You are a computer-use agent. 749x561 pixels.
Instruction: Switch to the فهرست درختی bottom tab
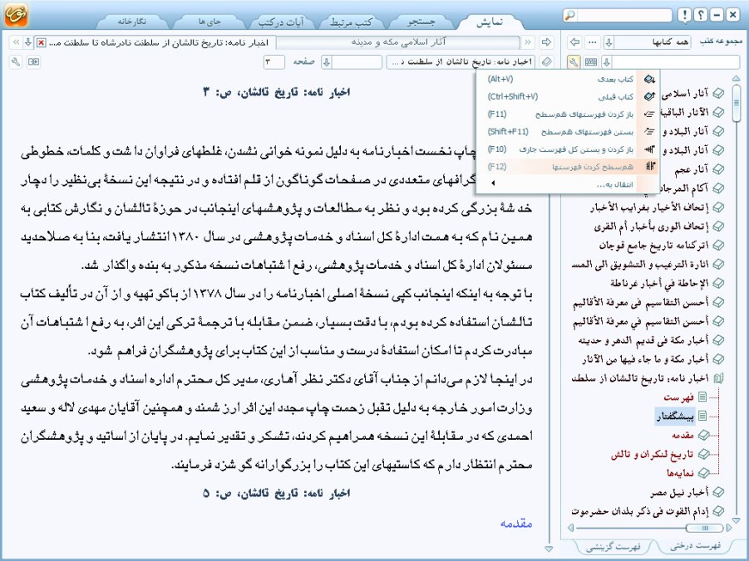point(695,546)
